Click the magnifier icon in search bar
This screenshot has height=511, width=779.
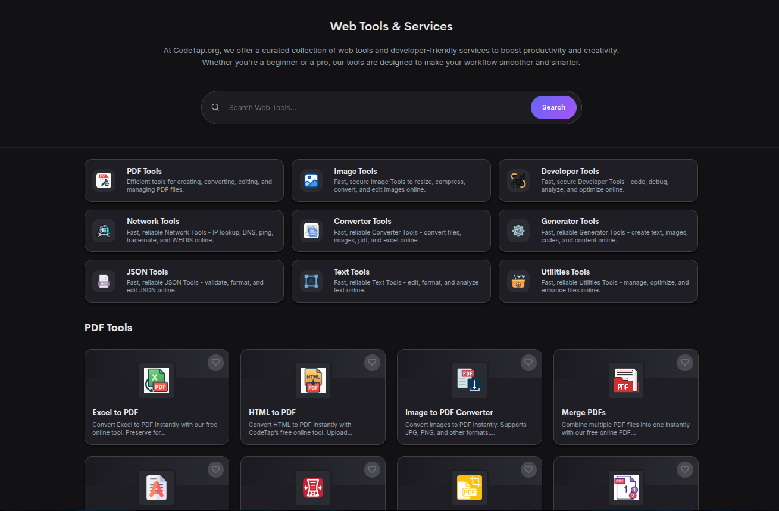coord(215,107)
